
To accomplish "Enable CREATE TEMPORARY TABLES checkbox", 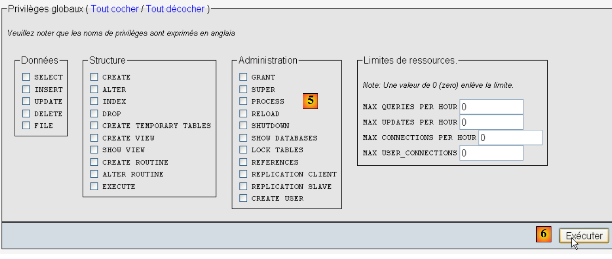I will click(x=94, y=126).
